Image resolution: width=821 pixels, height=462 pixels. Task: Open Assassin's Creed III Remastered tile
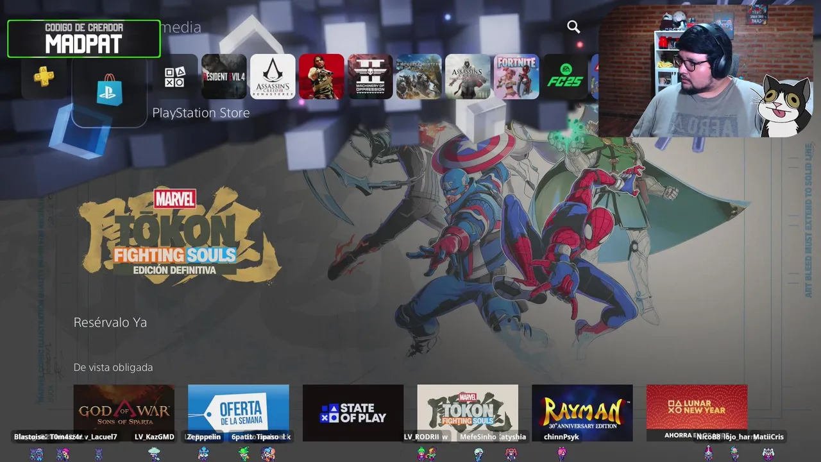pos(273,77)
